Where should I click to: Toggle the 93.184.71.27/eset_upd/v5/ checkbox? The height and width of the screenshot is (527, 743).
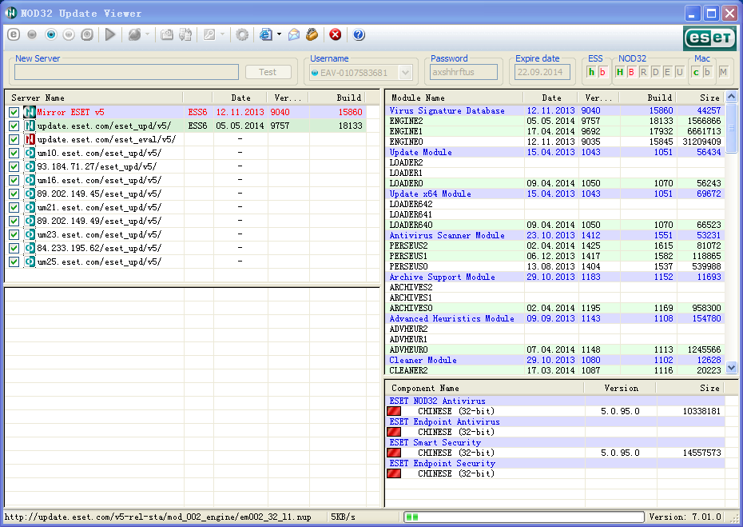click(14, 166)
